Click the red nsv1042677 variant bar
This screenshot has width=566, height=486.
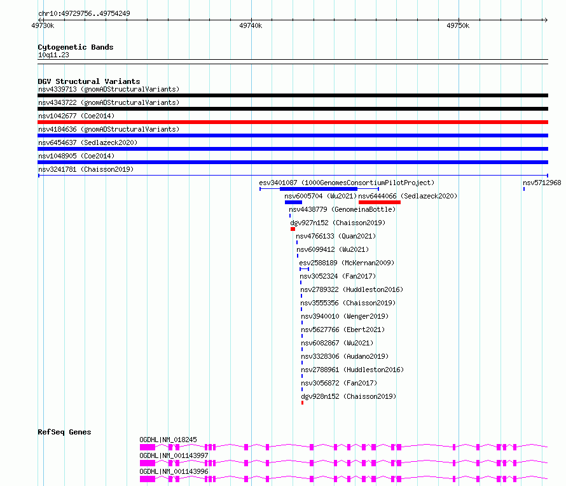click(x=293, y=122)
